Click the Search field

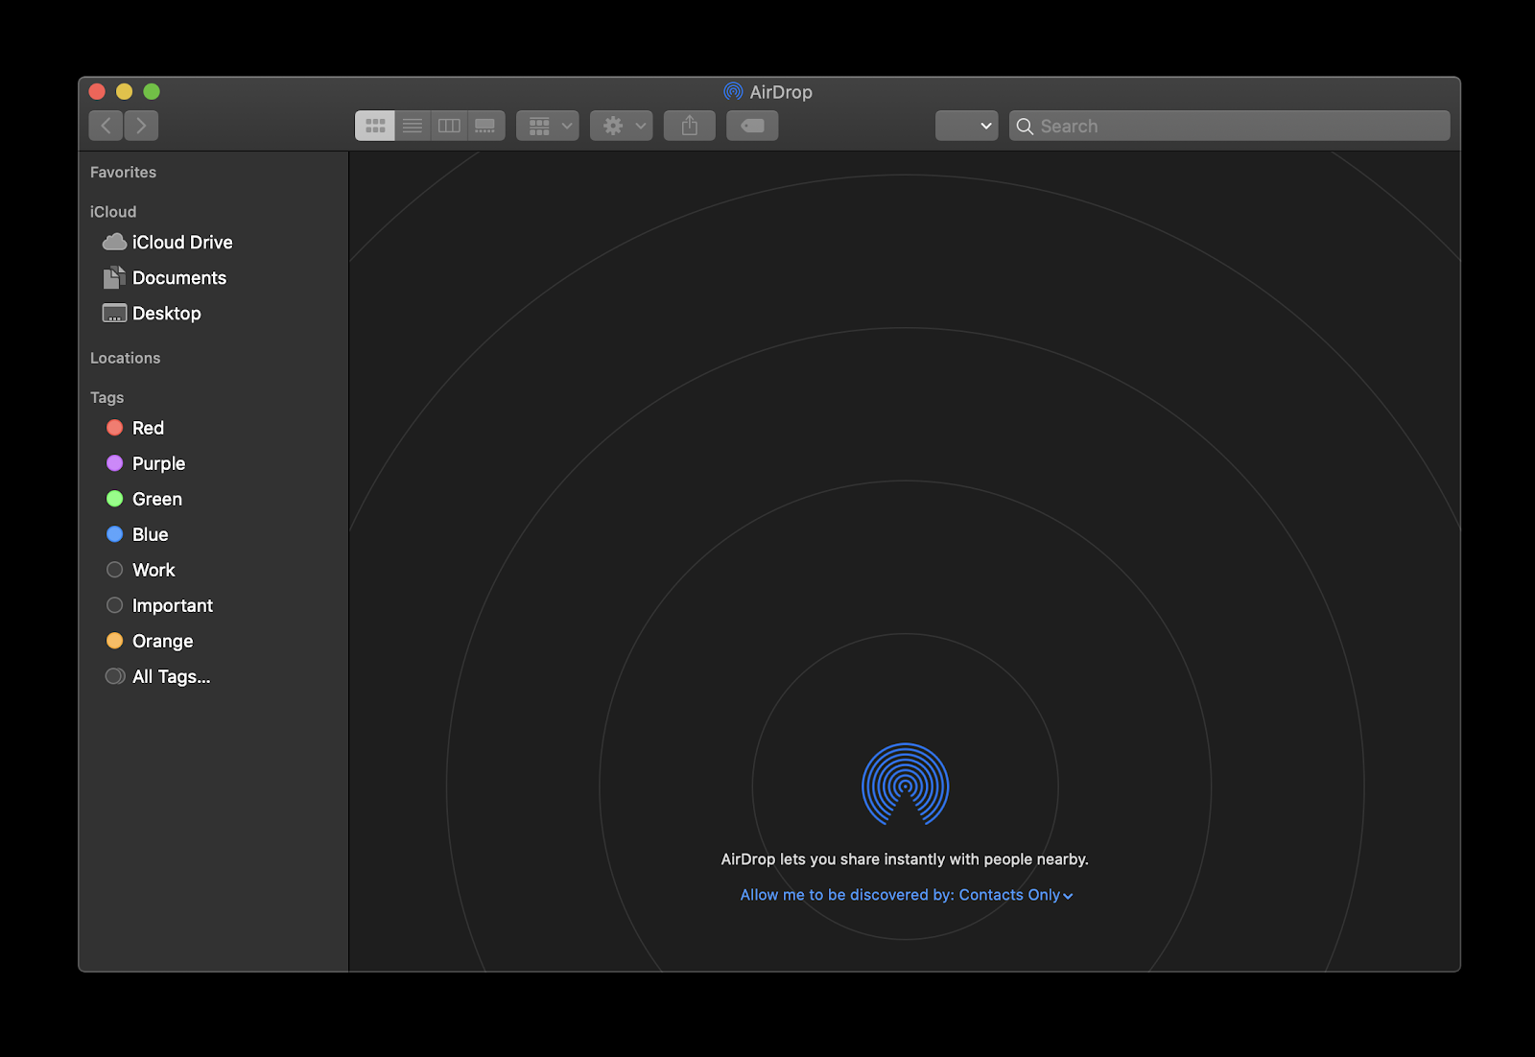point(1230,126)
